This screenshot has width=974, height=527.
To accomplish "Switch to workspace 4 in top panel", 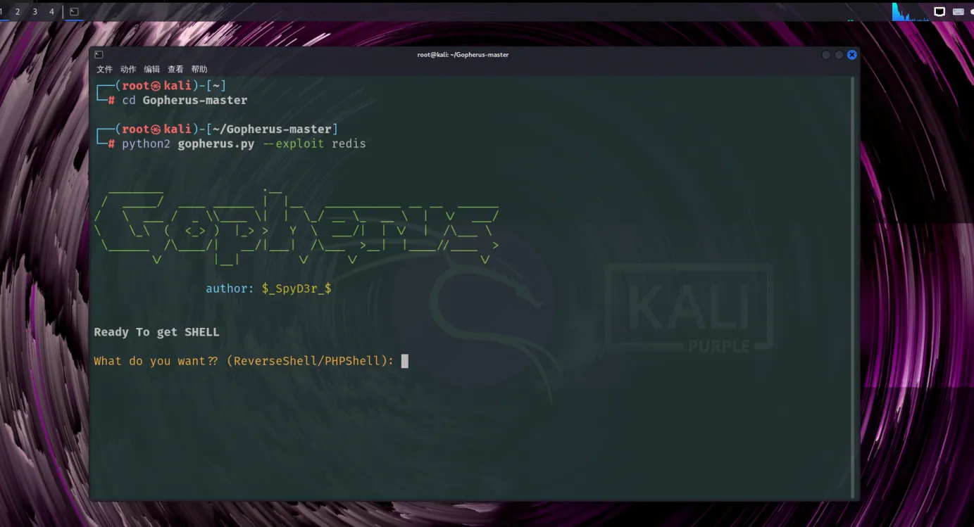I will [x=51, y=11].
